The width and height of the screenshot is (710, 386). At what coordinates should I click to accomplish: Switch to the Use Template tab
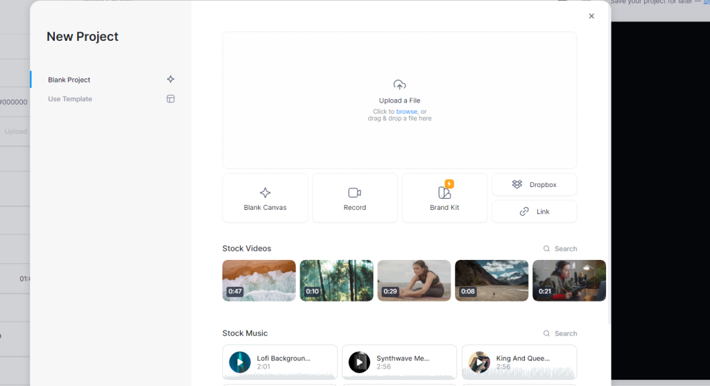coord(70,99)
